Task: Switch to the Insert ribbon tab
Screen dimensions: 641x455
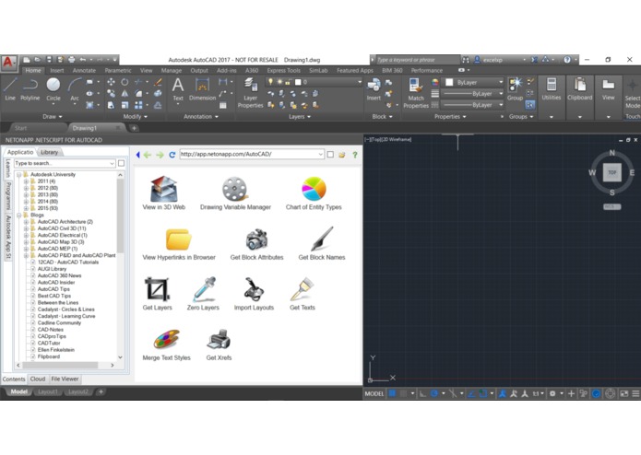Action: click(57, 70)
